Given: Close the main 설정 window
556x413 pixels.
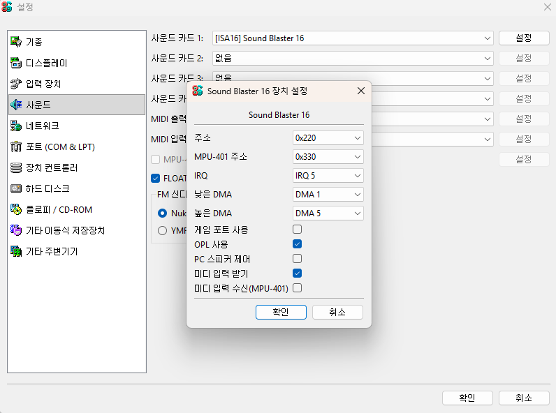Looking at the screenshot, I should tap(547, 7).
